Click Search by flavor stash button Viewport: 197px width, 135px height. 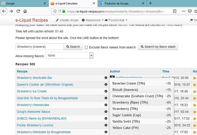pos(158,47)
